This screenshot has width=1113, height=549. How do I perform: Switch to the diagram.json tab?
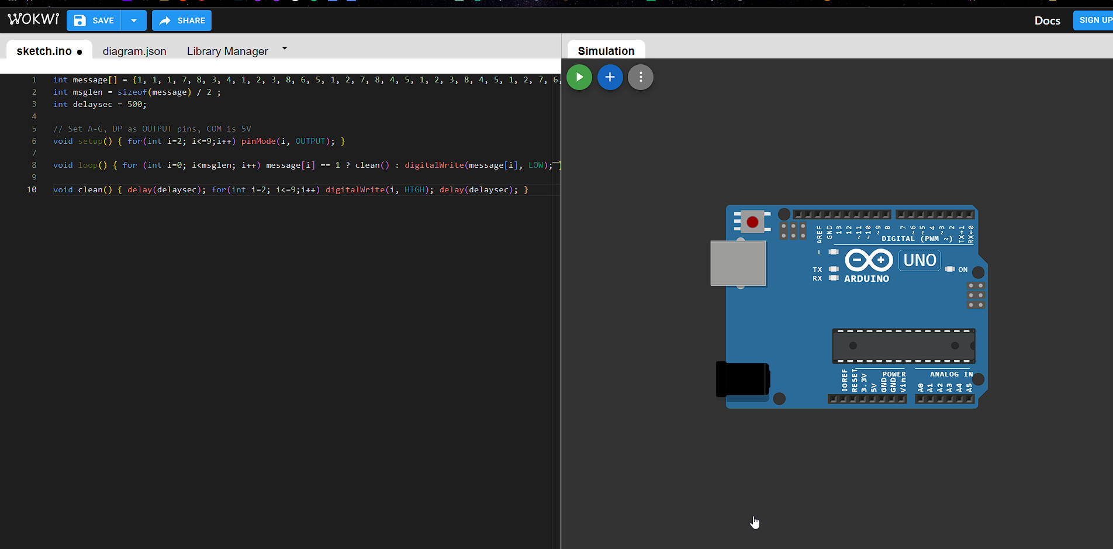[134, 51]
